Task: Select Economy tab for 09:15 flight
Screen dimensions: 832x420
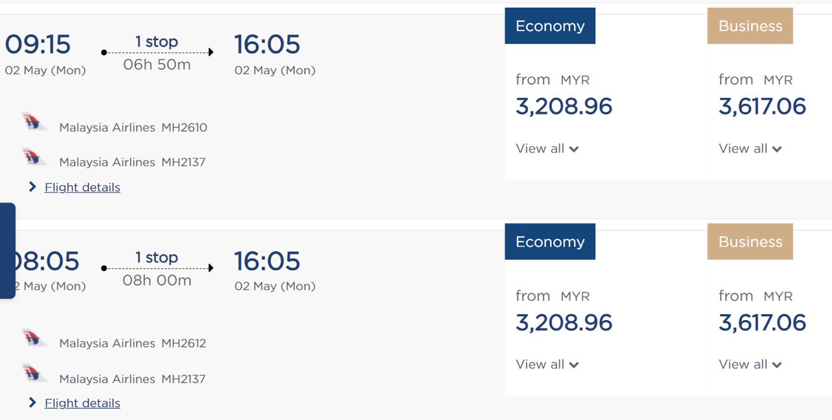Action: [x=550, y=26]
